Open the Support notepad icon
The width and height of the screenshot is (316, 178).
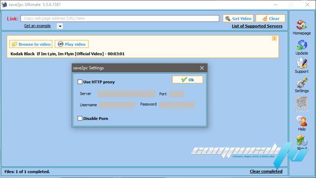(302, 63)
